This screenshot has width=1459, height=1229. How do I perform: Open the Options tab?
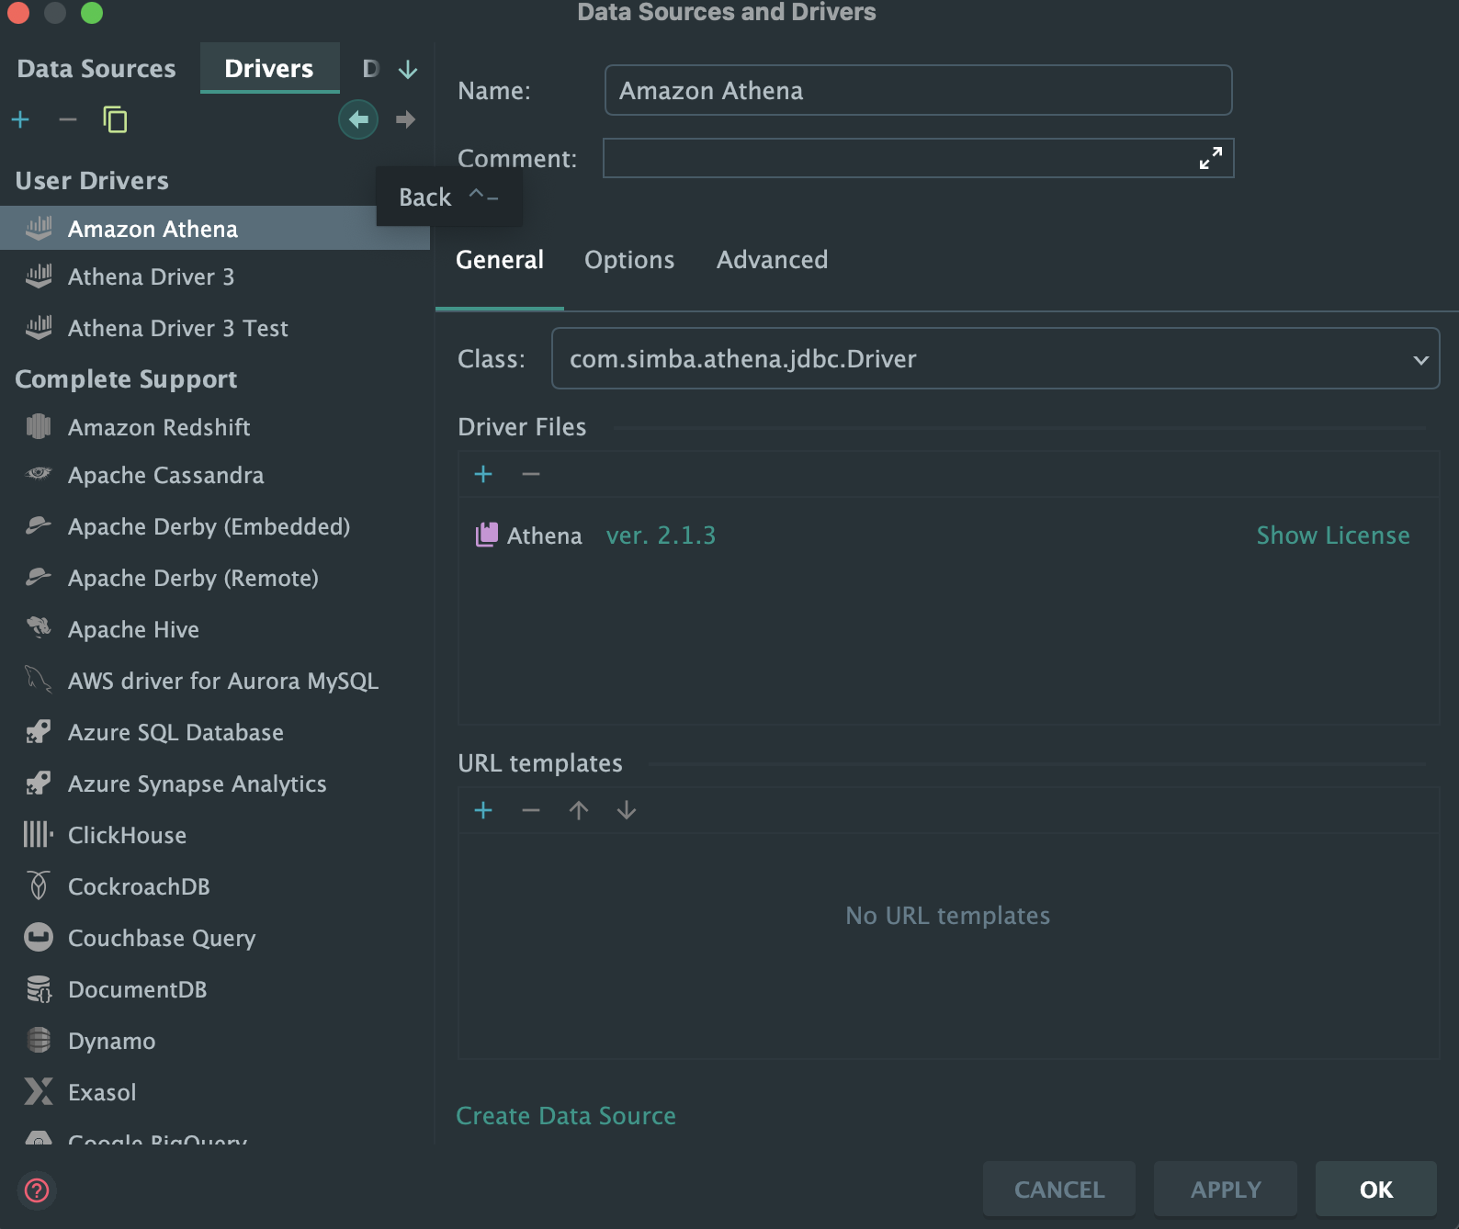click(x=629, y=260)
